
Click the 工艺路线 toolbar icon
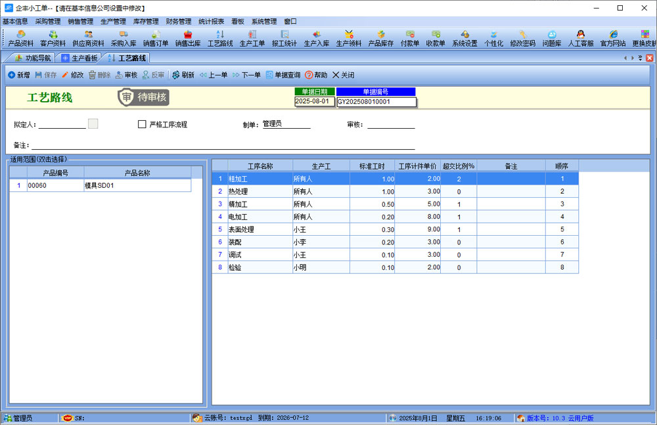click(x=220, y=39)
